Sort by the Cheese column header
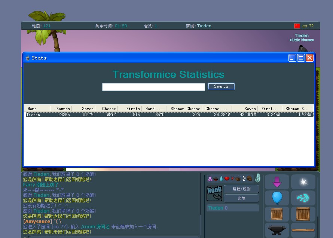The width and height of the screenshot is (333, 238). 107,109
